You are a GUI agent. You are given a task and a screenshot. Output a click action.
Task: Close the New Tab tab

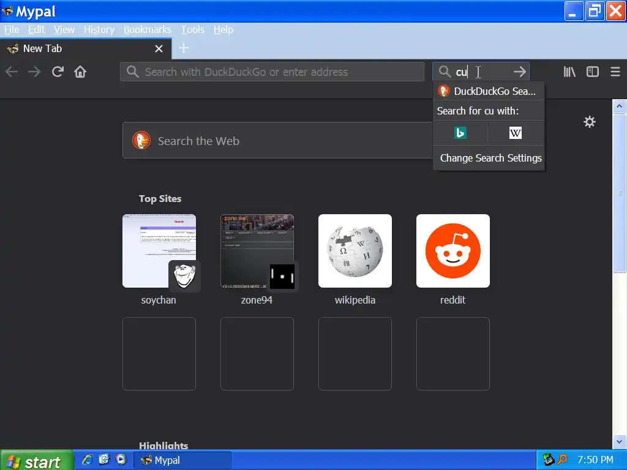[x=159, y=49]
